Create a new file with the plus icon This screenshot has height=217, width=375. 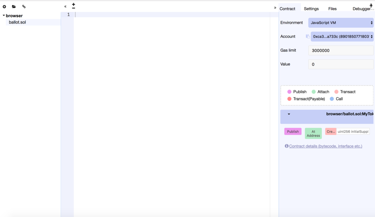4,7
